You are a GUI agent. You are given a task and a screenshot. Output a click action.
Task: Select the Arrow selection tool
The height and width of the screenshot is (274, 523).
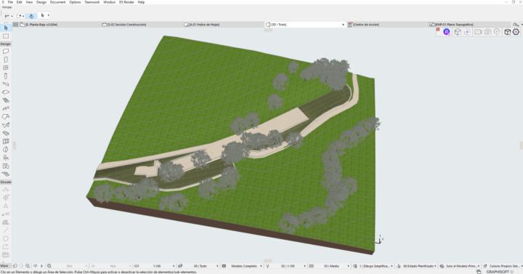click(6, 28)
